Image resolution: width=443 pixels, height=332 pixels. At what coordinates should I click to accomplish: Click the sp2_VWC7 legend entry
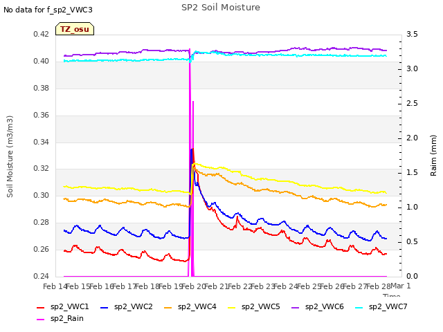381,306
